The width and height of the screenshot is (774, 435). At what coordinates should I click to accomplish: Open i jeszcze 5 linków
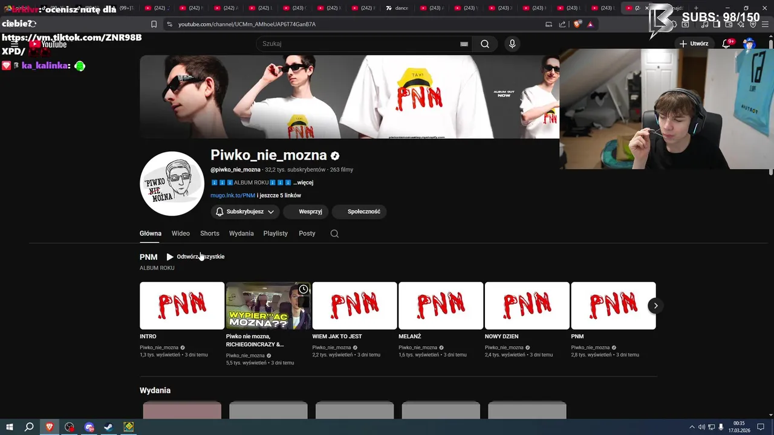pos(279,195)
